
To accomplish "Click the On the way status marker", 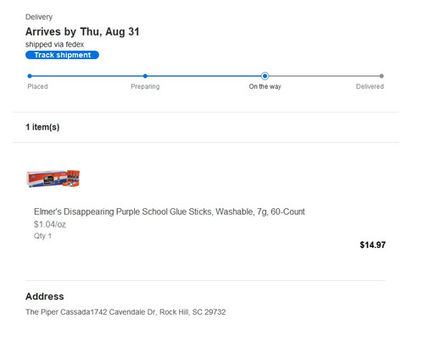I will tap(265, 76).
